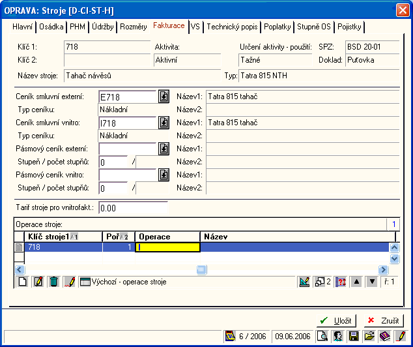Click the Ceník smluvní externí field E718
The width and height of the screenshot is (413, 347).
click(x=128, y=97)
